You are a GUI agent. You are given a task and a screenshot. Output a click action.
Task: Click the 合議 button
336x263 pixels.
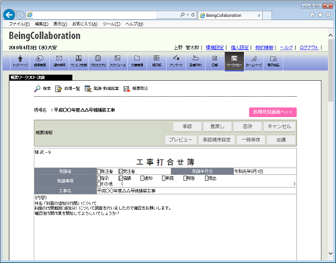click(281, 140)
